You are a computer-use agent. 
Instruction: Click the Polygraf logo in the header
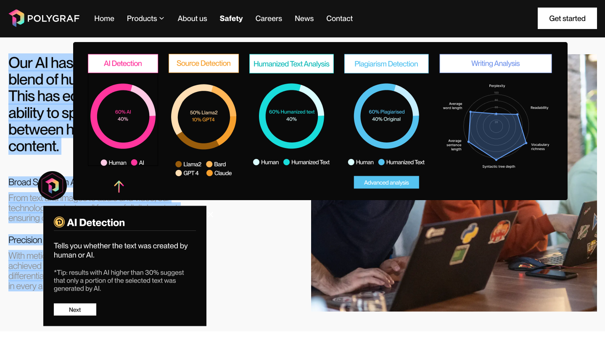44,18
